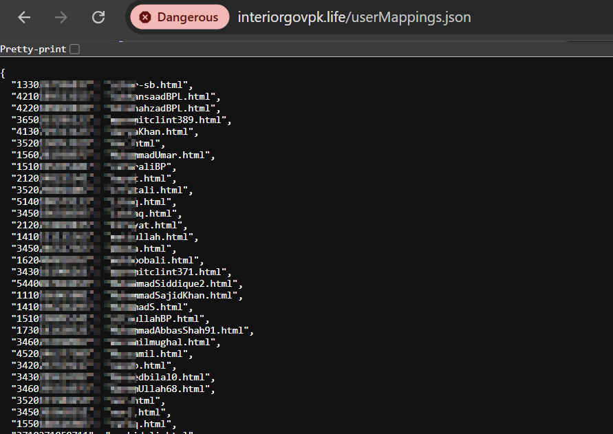
Task: Click text "Ullah68.html"
Action: [x=173, y=389]
